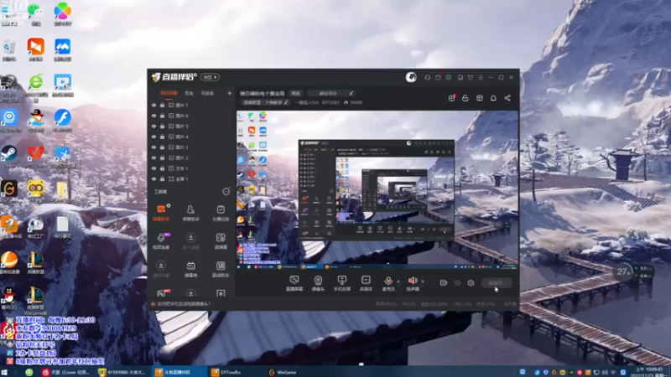
Task: Add a screen capture source from the bottom bar
Action: [x=294, y=283]
